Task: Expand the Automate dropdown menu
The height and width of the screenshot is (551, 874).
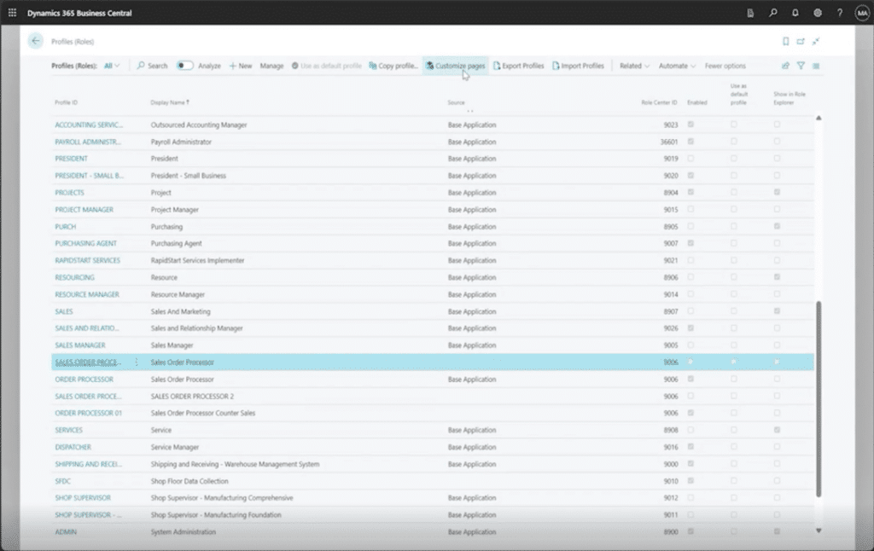Action: tap(677, 66)
